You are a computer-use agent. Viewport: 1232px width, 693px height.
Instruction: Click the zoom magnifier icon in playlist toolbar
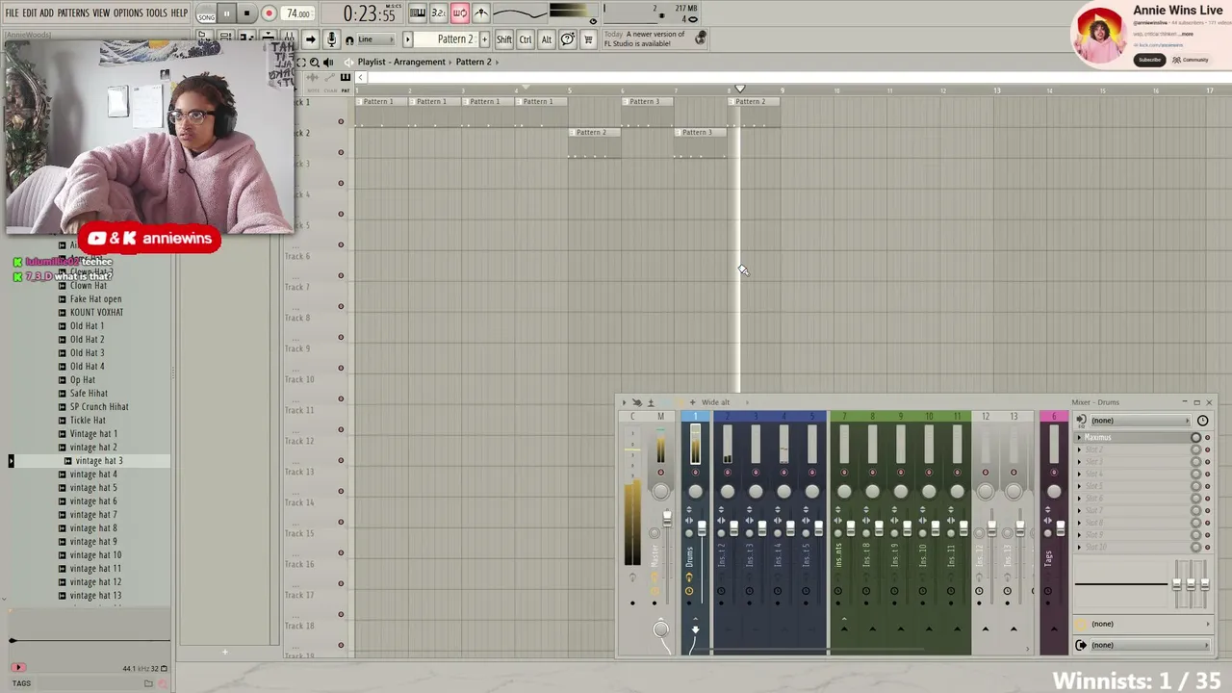point(315,63)
